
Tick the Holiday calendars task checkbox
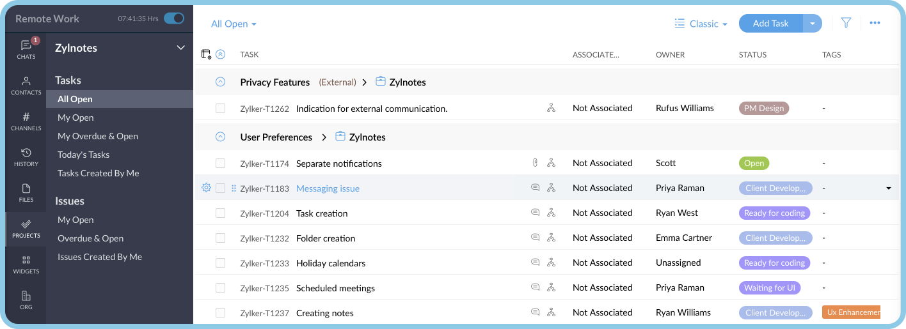click(x=220, y=263)
